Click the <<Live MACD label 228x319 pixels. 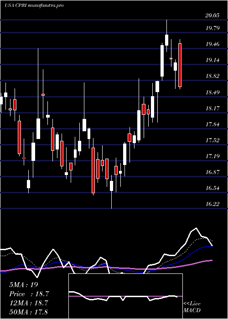point(192,307)
